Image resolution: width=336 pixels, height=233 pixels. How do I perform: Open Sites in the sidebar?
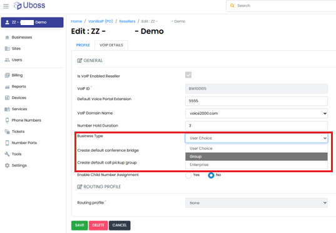point(16,48)
